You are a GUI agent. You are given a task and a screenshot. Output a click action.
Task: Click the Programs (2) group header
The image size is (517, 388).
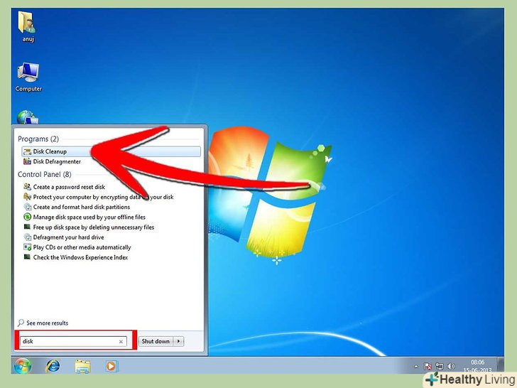click(38, 139)
